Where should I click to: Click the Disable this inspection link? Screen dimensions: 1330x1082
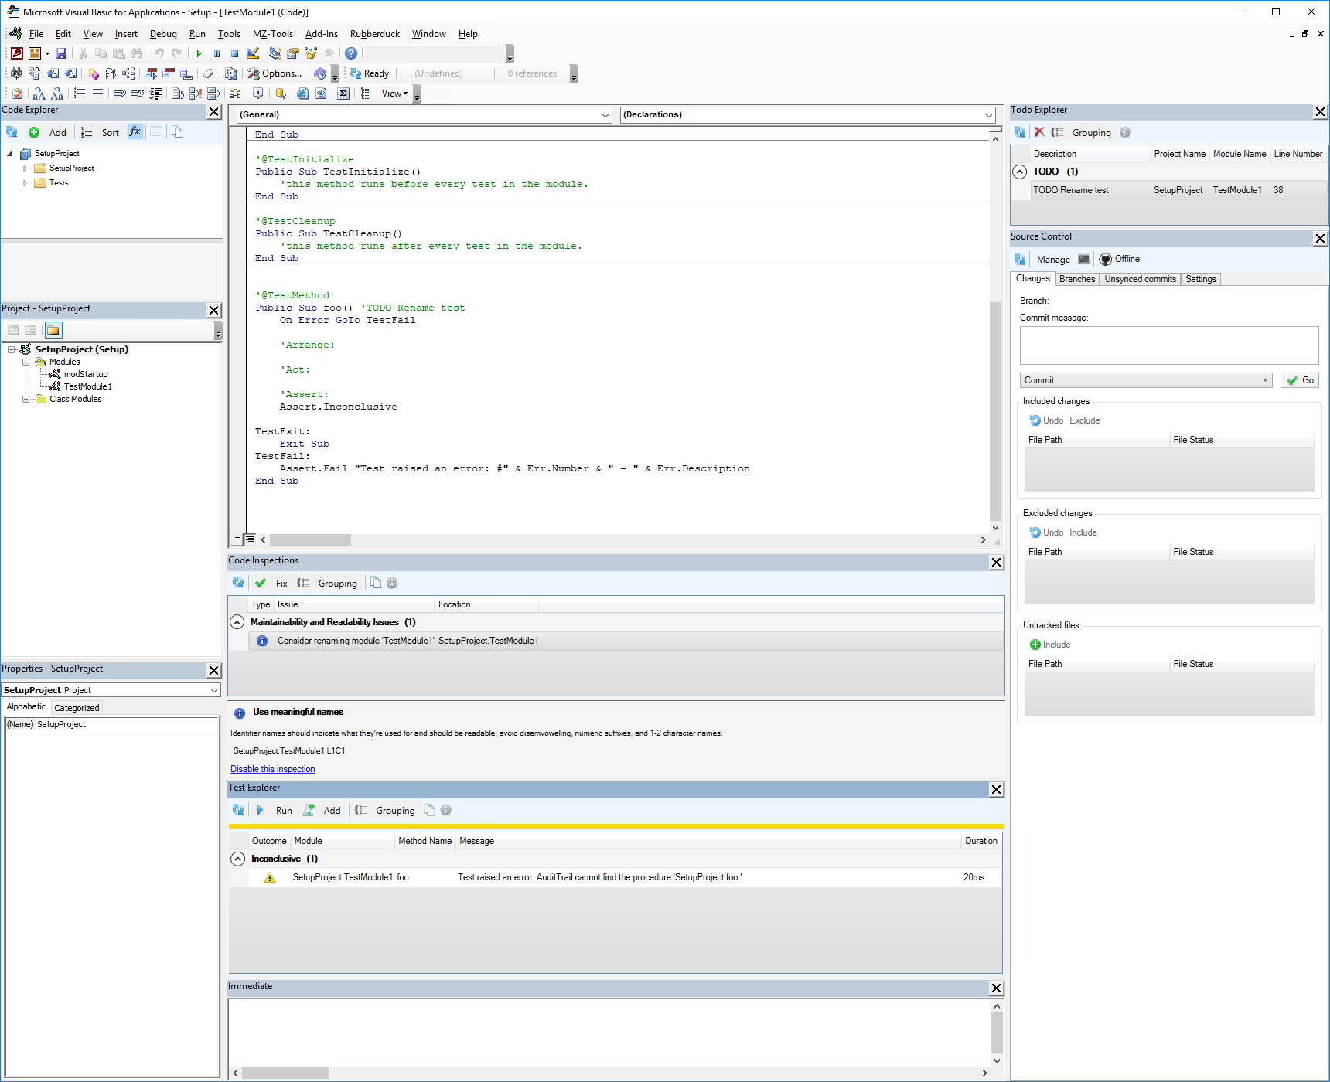tap(273, 769)
